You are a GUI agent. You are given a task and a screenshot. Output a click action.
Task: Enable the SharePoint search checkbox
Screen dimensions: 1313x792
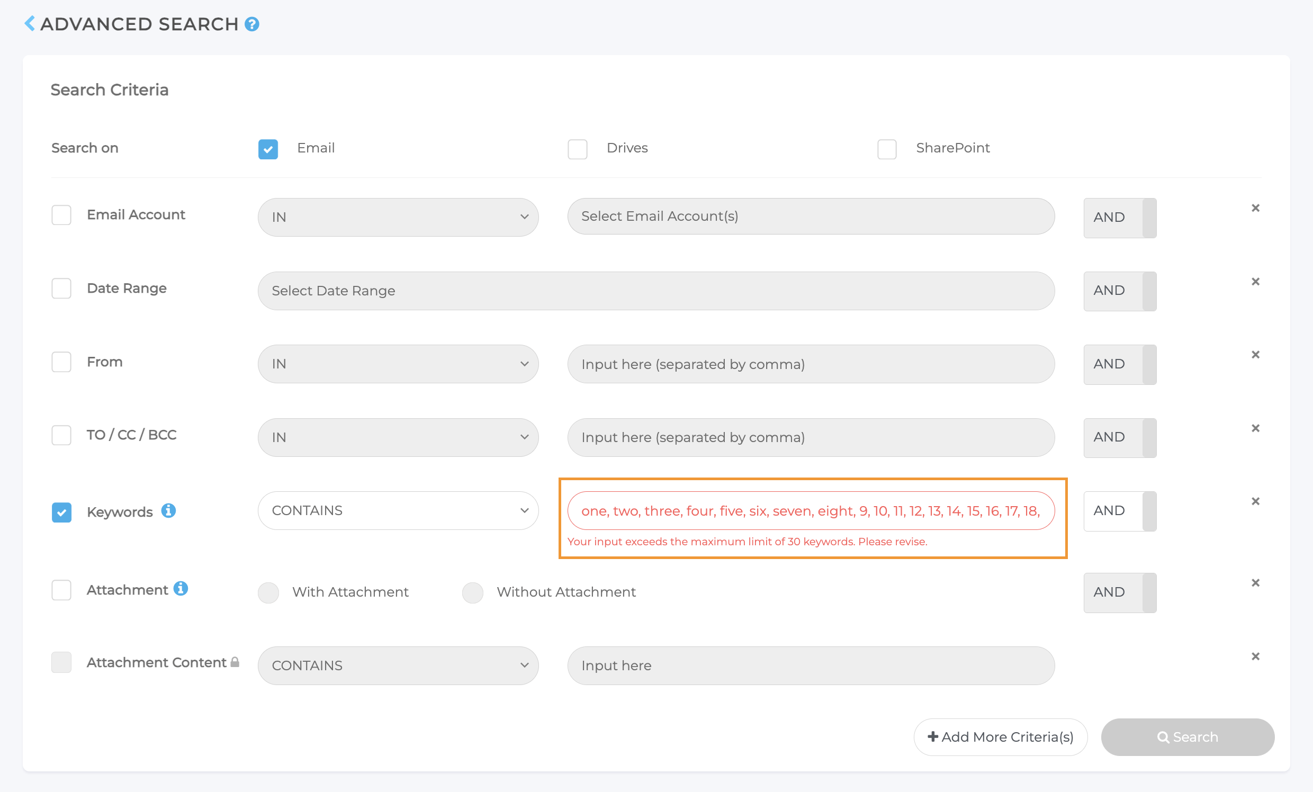(887, 149)
